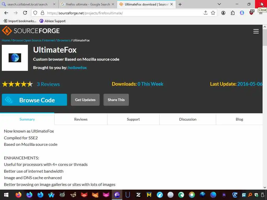Image resolution: width=267 pixels, height=200 pixels.
Task: Select the Summary tab
Action: coord(27,119)
